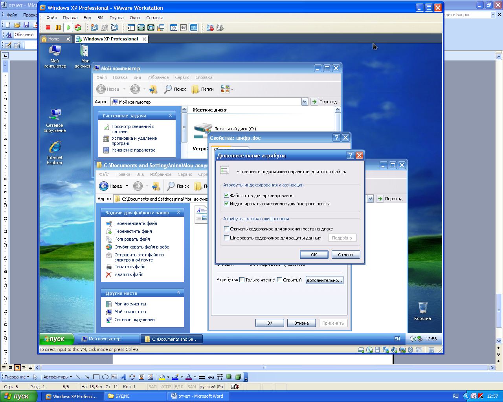Open the VMware 'Группа' menu

coord(116,18)
